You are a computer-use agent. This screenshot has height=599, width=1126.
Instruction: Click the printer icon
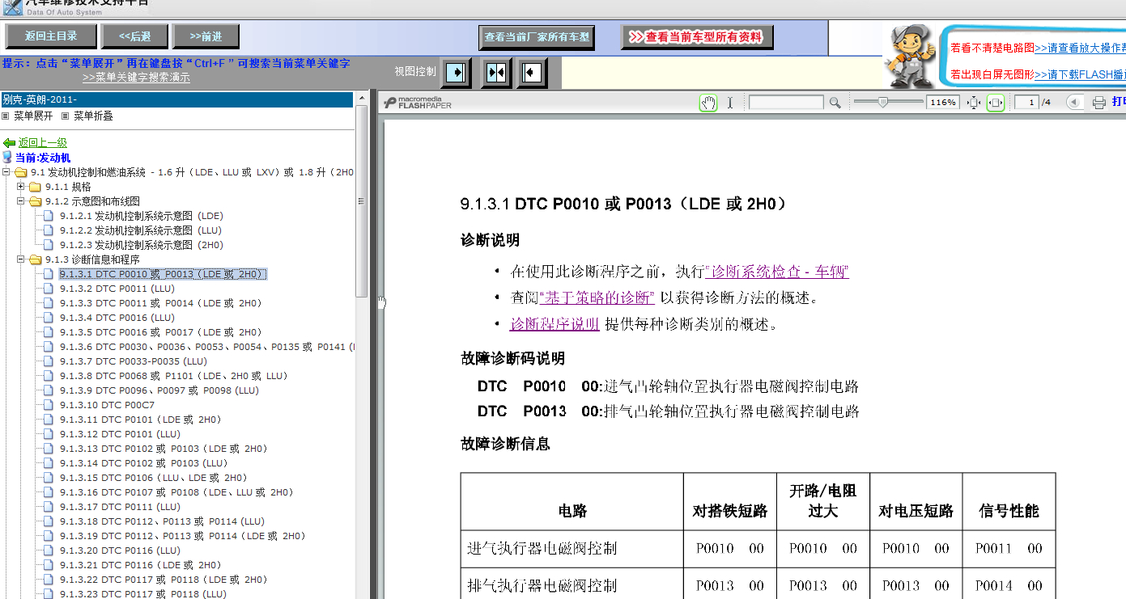tap(1098, 103)
